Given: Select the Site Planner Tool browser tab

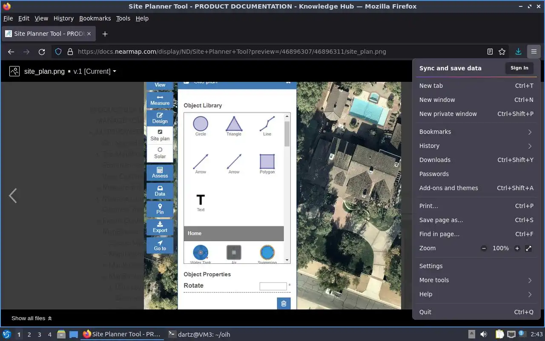Looking at the screenshot, I should (x=49, y=34).
